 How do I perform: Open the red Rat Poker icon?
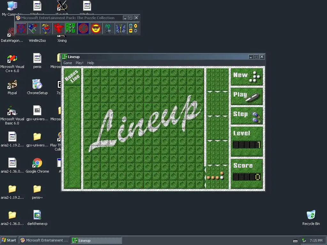click(58, 28)
